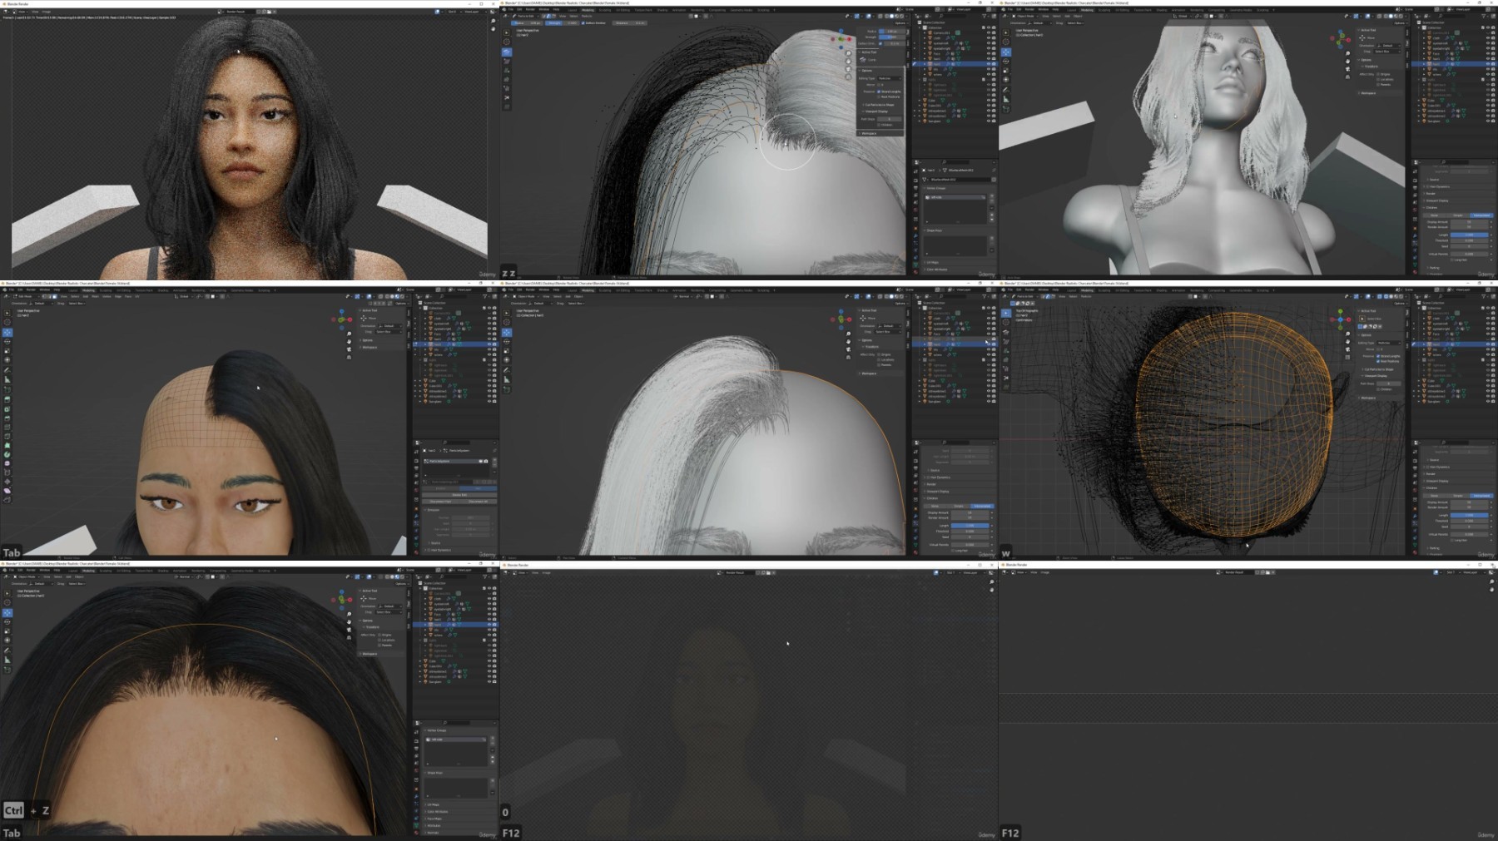Click header Radius slider in the brush-circle window

(x=526, y=23)
